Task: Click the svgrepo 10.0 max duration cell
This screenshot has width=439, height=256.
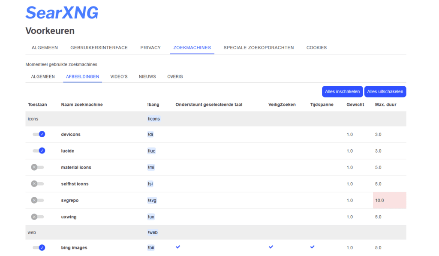Action: [x=389, y=200]
